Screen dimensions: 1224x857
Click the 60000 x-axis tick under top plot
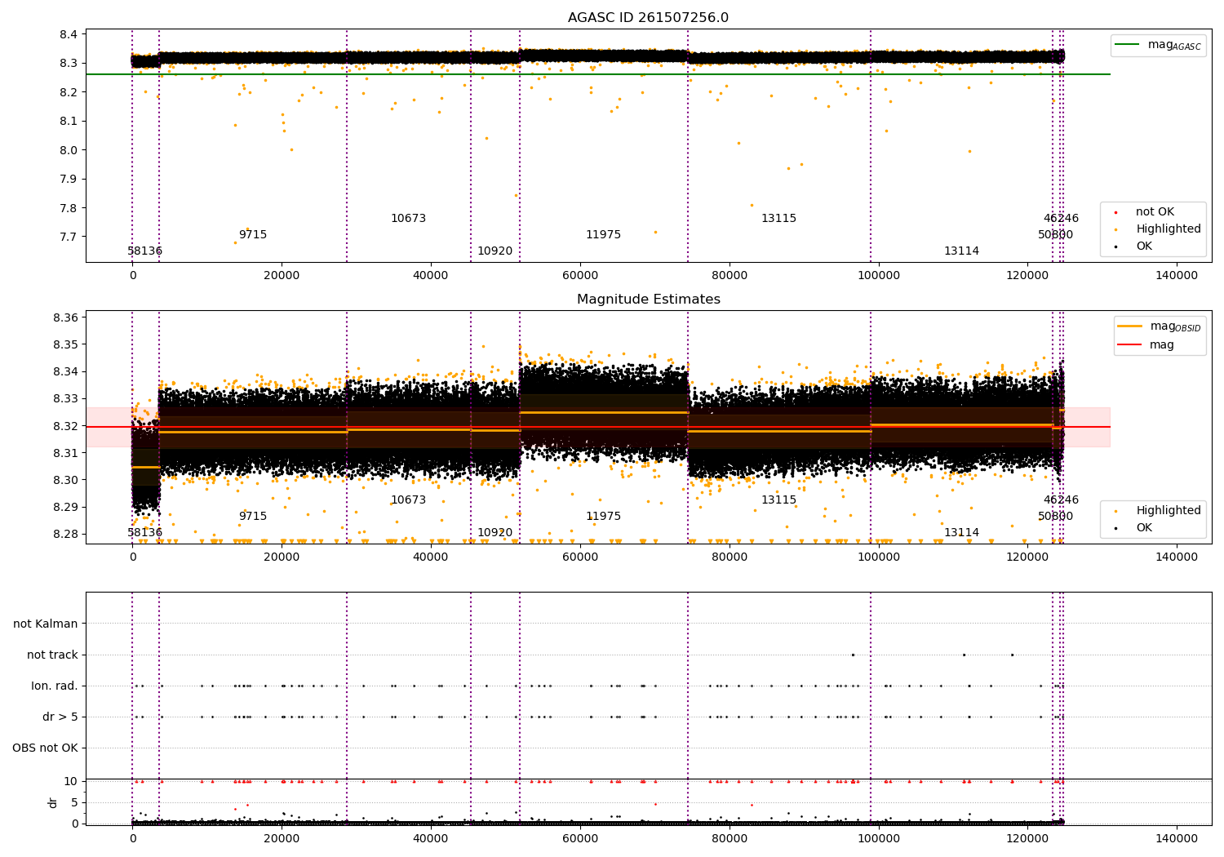click(x=579, y=276)
